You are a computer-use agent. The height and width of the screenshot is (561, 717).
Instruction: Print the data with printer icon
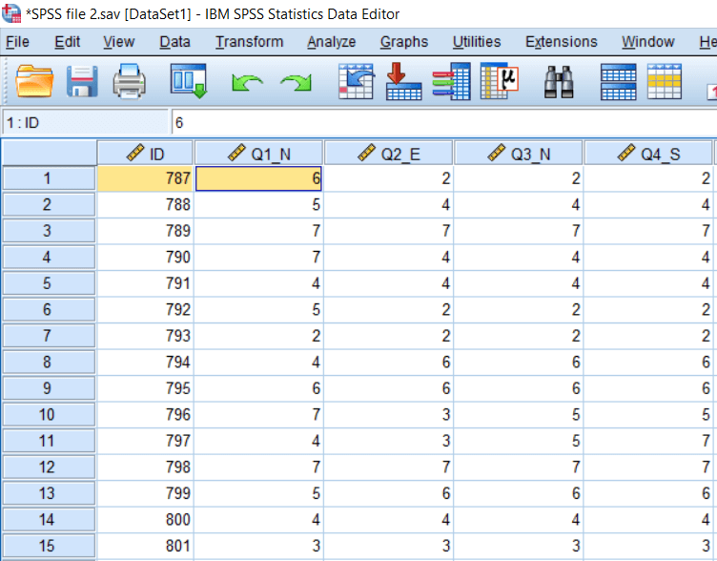(130, 81)
